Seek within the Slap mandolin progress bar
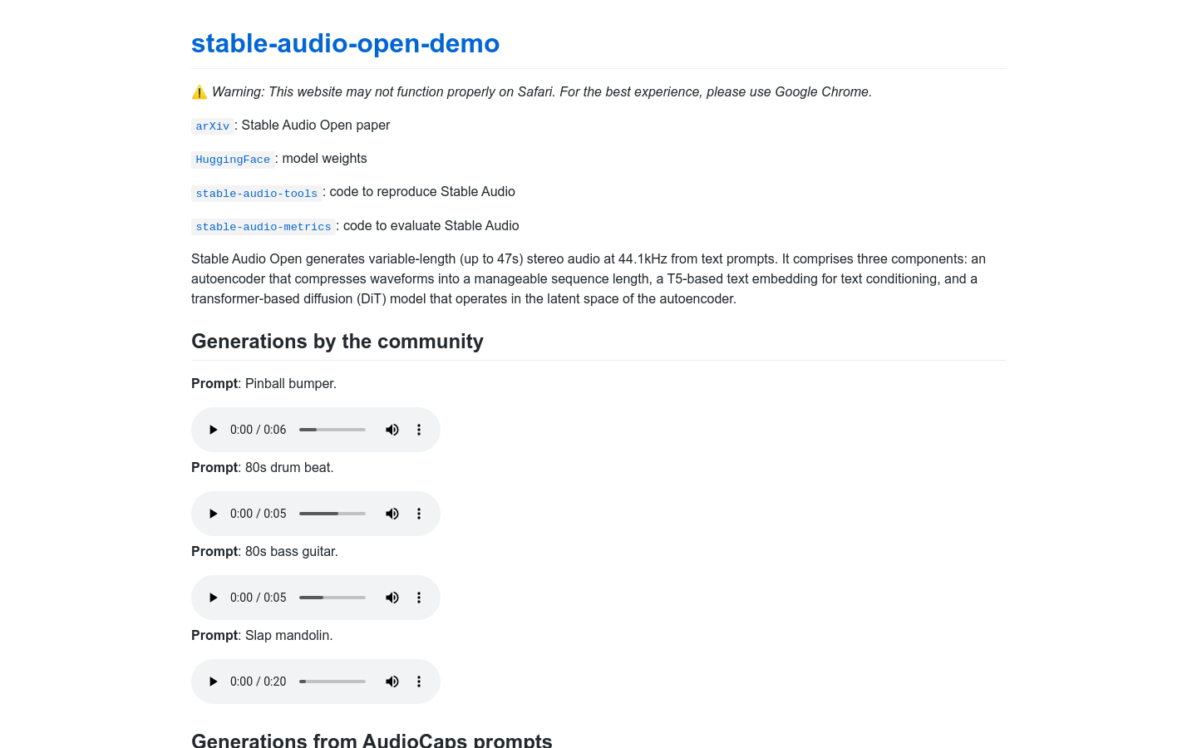 tap(332, 682)
